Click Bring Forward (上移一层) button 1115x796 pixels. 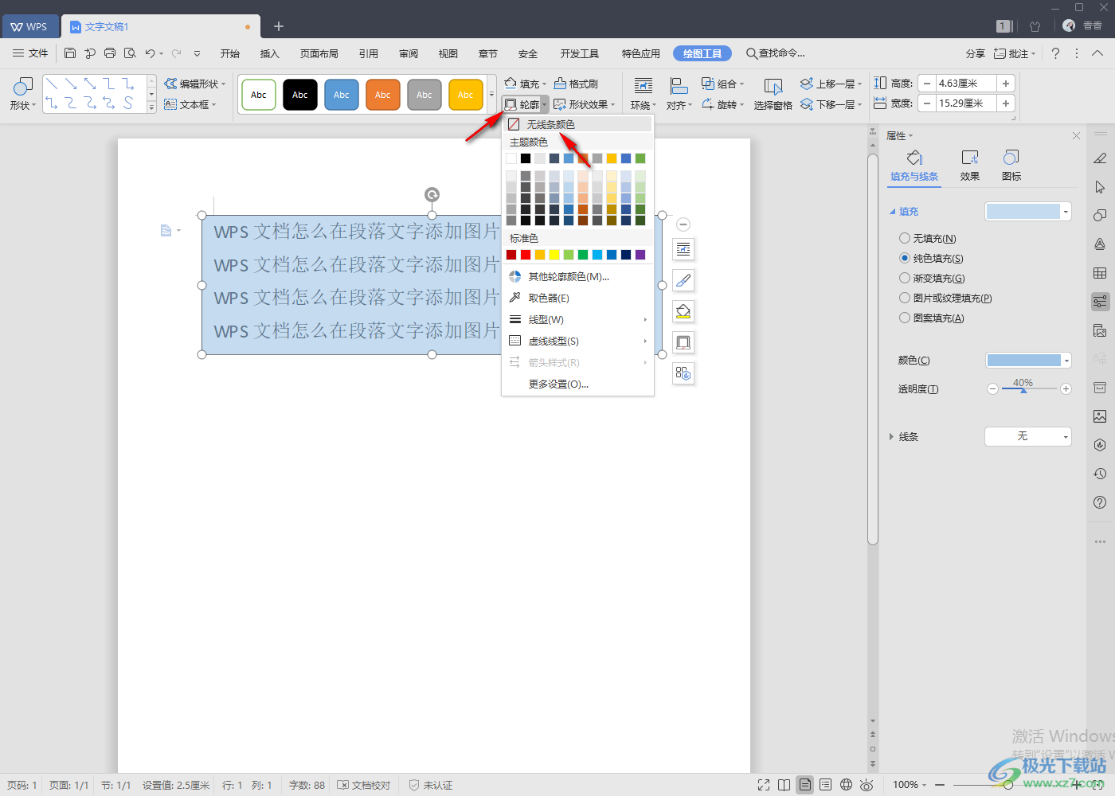coord(831,84)
